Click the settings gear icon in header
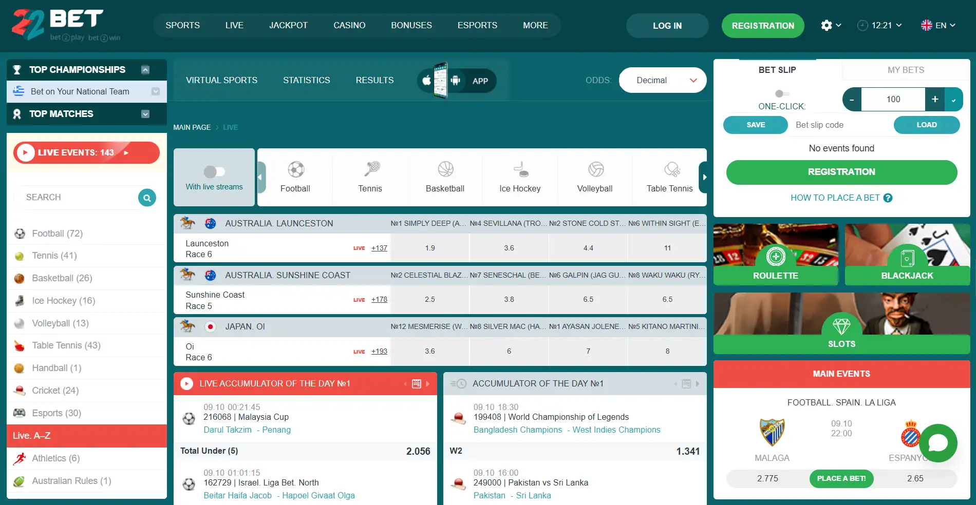 coord(827,25)
